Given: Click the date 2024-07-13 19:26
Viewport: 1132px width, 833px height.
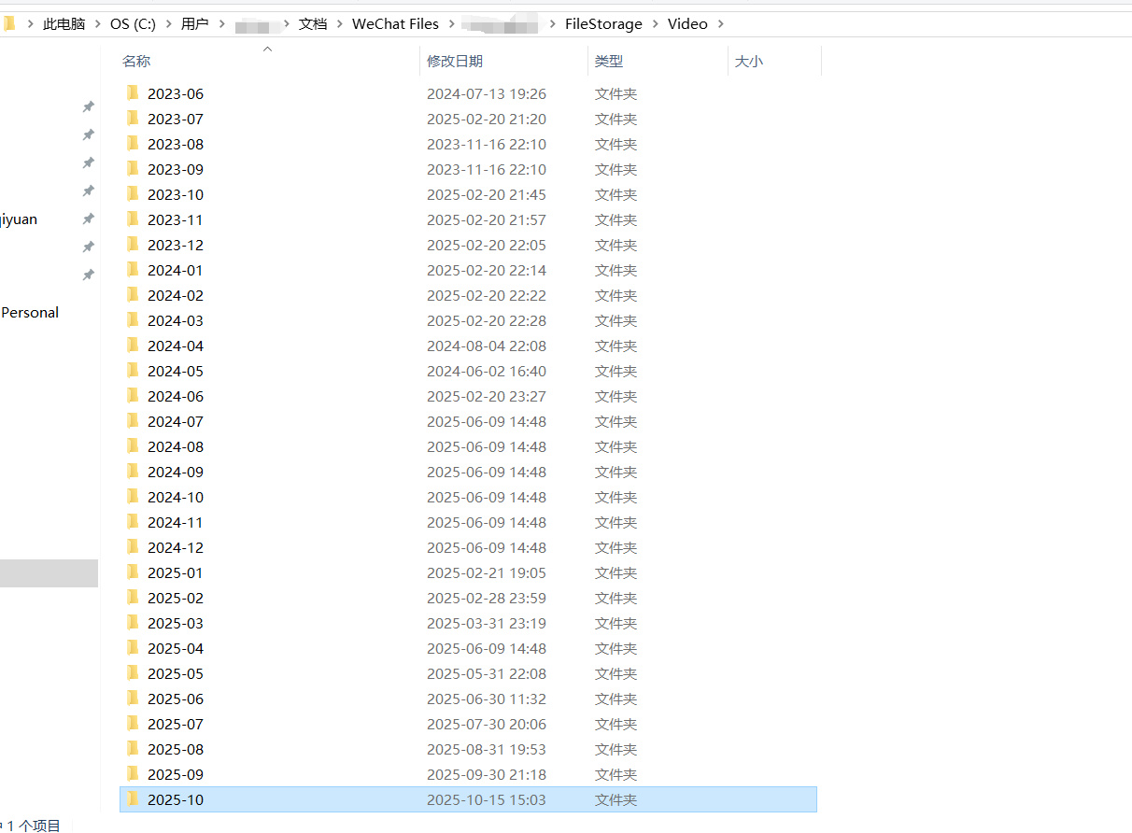Looking at the screenshot, I should 487,93.
